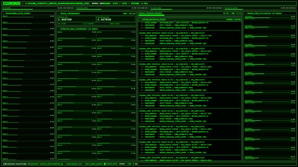Click the overall training progress bar
Image resolution: width=298 pixels, height=167 pixels.
click(x=190, y=15)
